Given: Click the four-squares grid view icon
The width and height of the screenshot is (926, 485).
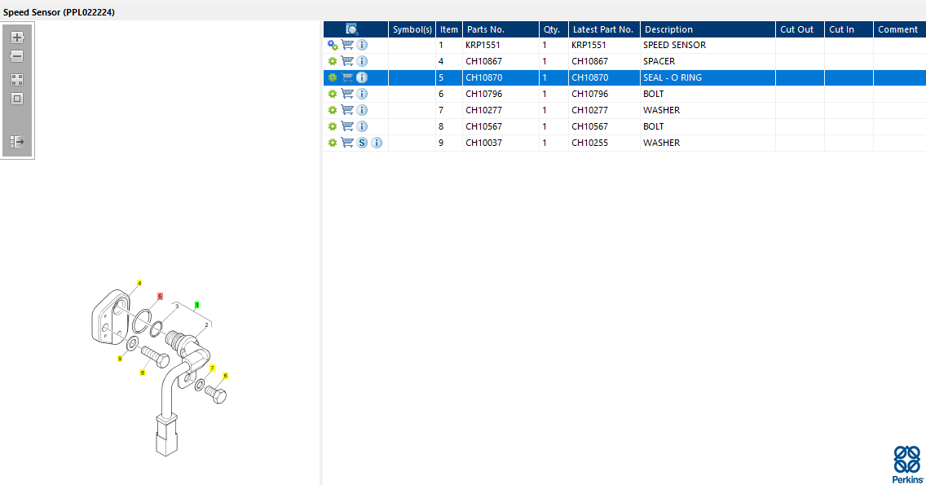Looking at the screenshot, I should [x=17, y=80].
